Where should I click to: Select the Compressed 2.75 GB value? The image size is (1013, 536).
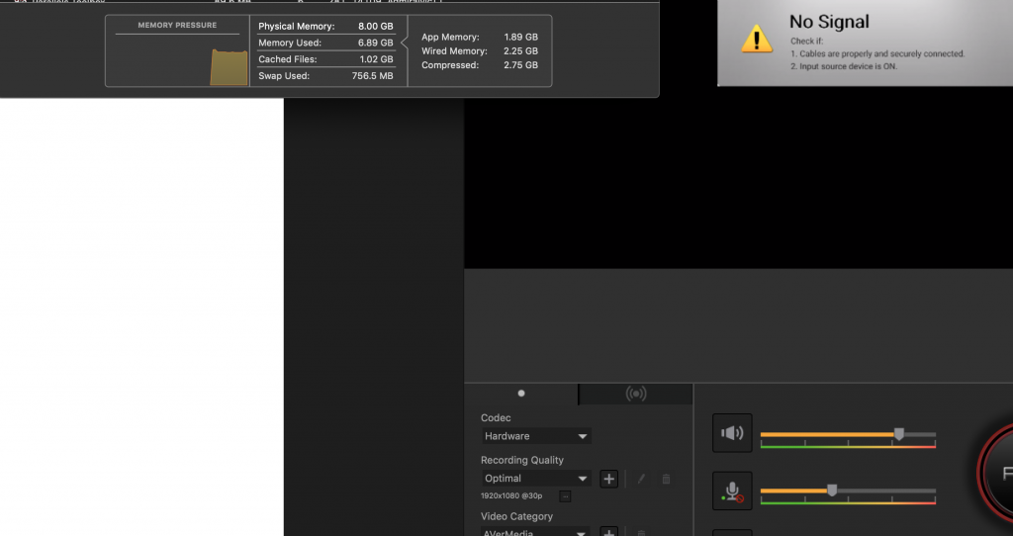tap(520, 65)
